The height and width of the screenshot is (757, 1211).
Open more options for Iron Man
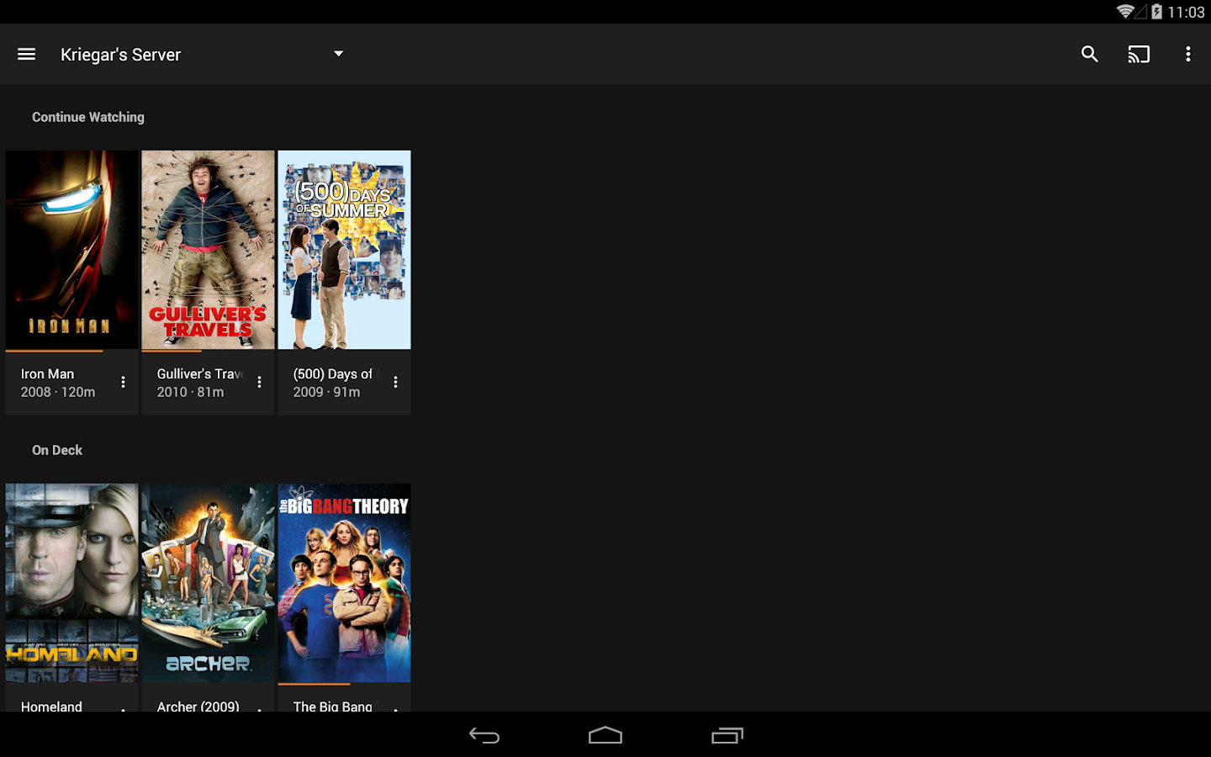point(123,382)
